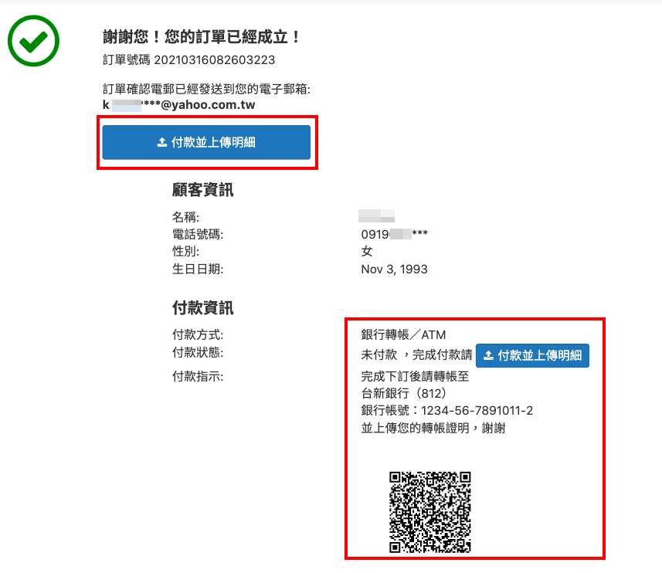Click the gender value 女

point(367,252)
